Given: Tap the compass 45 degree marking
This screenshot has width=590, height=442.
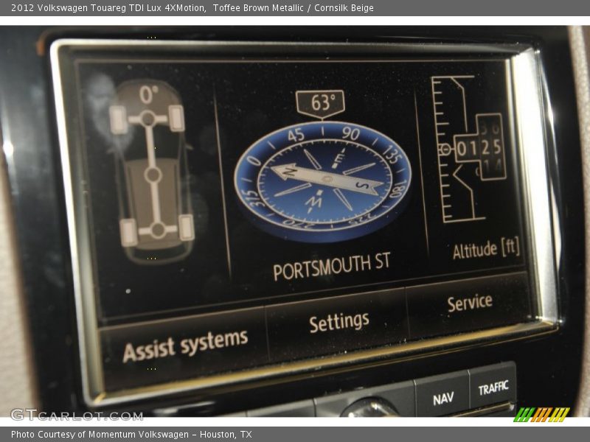Looking at the screenshot, I should click(x=296, y=135).
